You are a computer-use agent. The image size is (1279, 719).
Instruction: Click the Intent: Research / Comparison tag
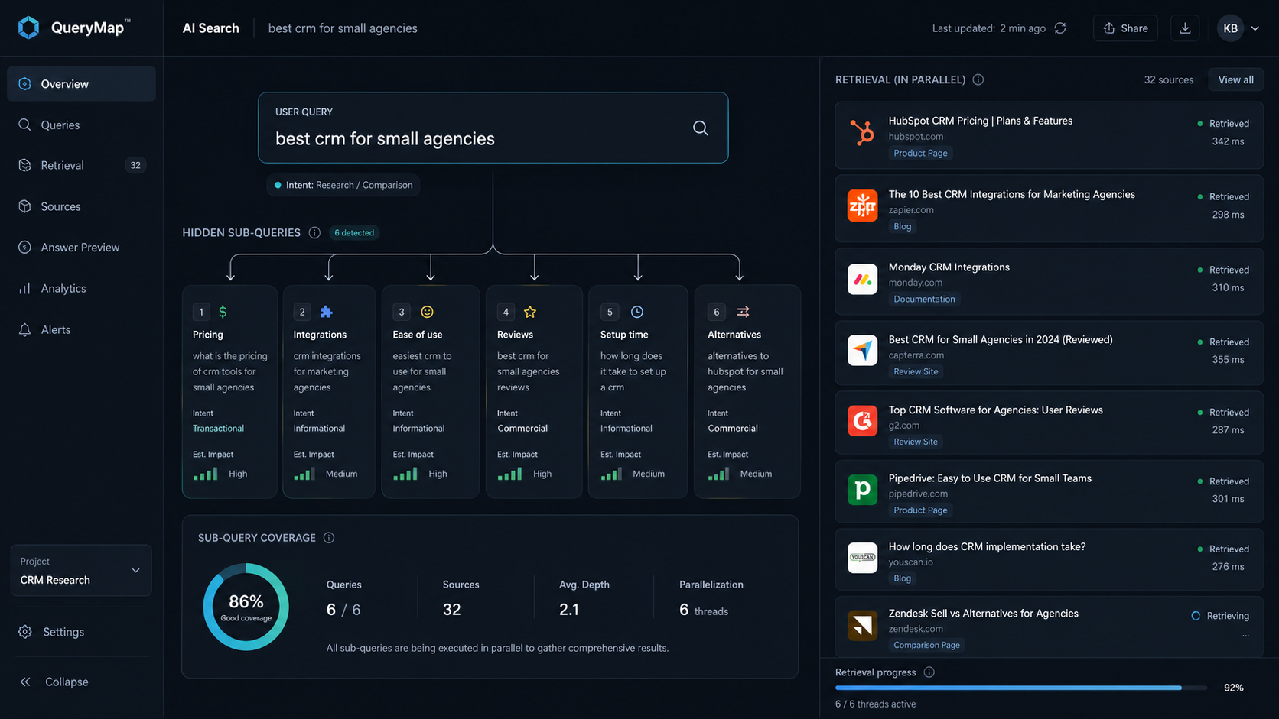point(343,185)
